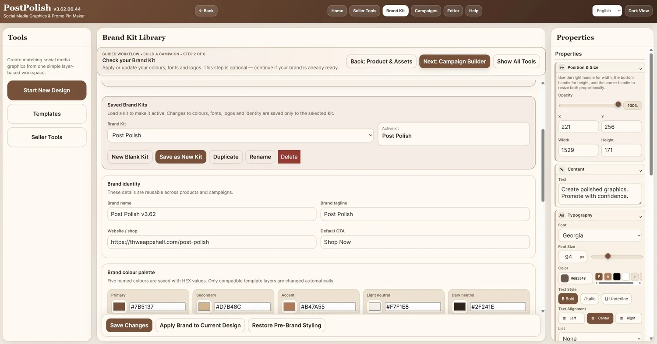Click Apply Brand to Current Design
This screenshot has height=344, width=657.
pyautogui.click(x=200, y=325)
